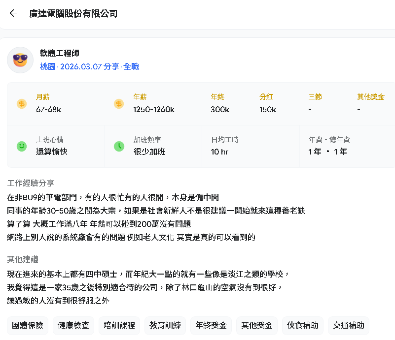Click the 年資・總年資 label
The width and height of the screenshot is (395, 340).
pos(329,139)
